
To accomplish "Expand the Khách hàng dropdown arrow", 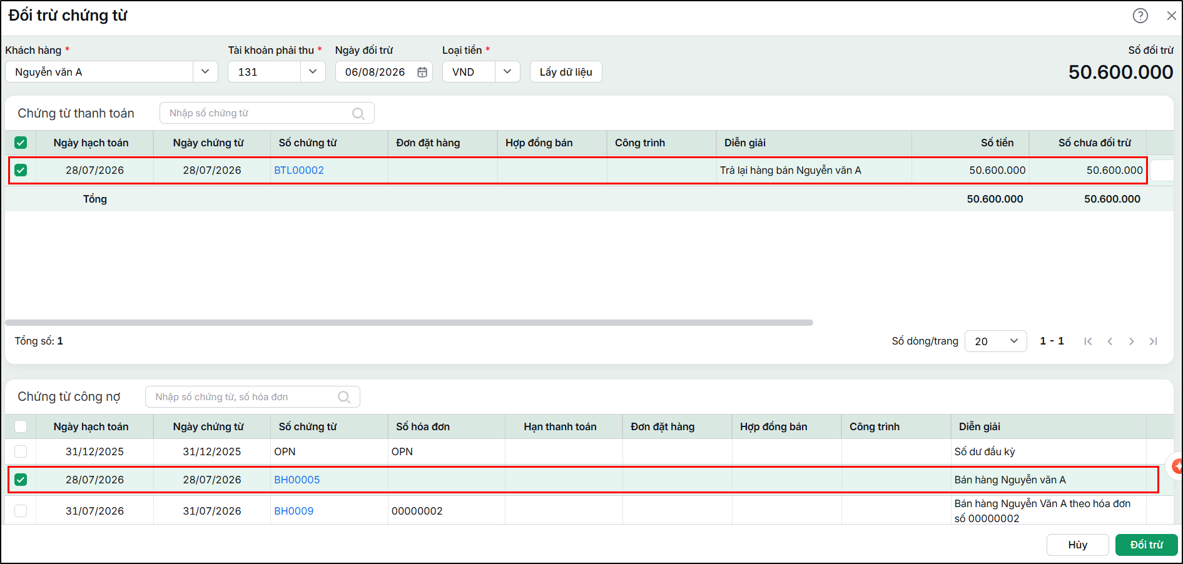I will [205, 72].
